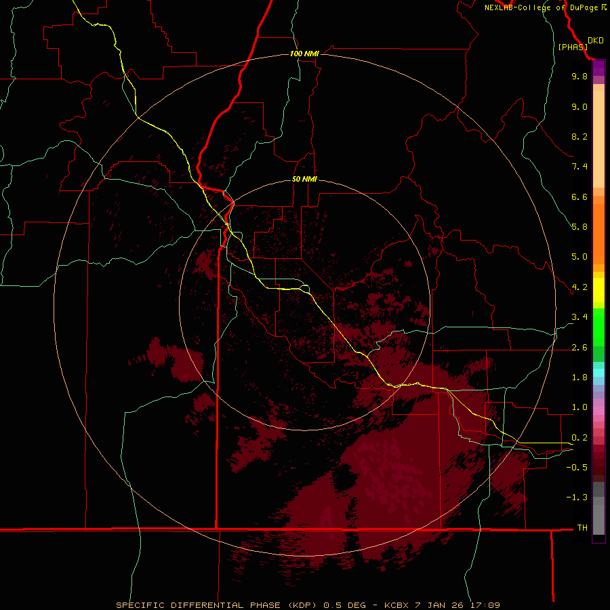Select the -1.3 legend value
The image size is (610, 610).
(577, 497)
